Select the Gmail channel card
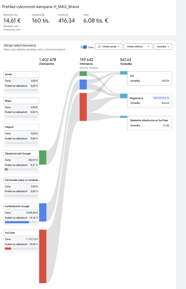This screenshot has height=289, width=186. (x=21, y=83)
